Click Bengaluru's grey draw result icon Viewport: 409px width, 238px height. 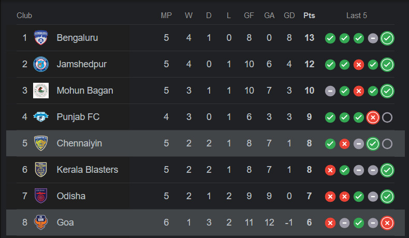click(x=372, y=38)
